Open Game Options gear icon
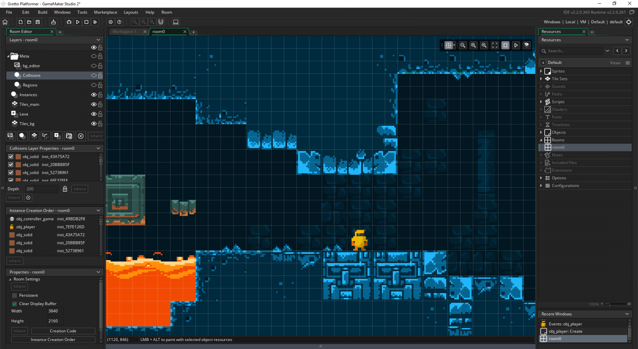The image size is (638, 349). [x=110, y=22]
